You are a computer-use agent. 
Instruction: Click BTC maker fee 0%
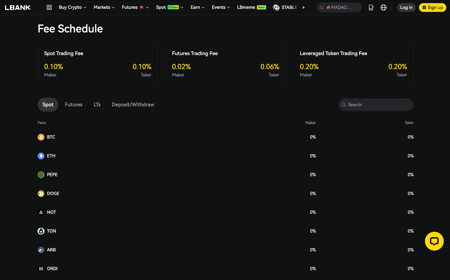[313, 137]
